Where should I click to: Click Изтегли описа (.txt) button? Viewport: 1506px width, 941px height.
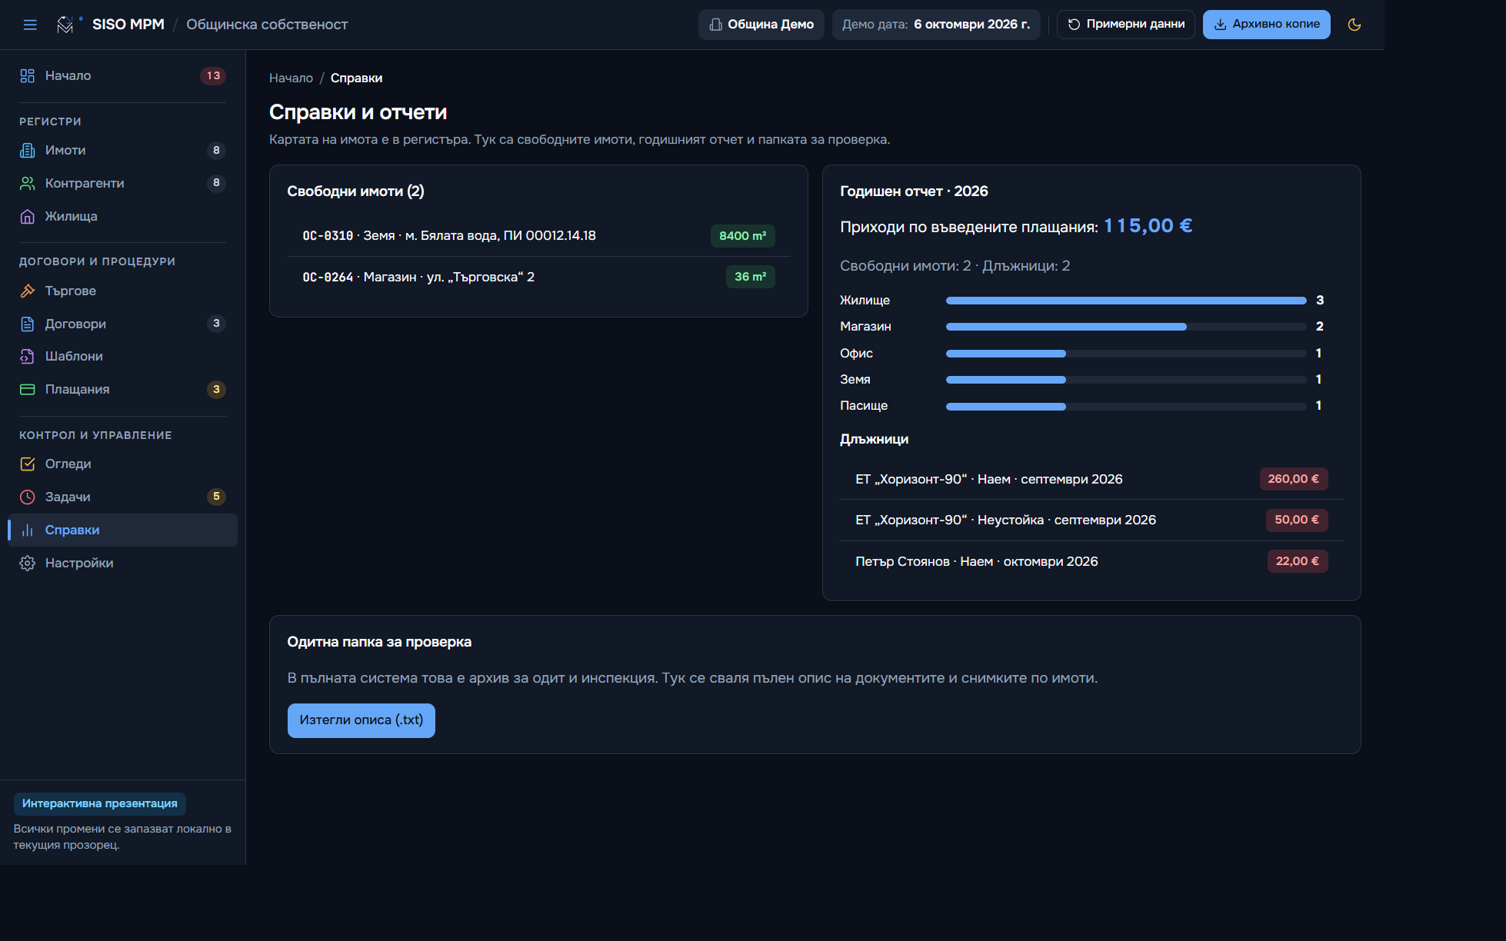tap(361, 720)
